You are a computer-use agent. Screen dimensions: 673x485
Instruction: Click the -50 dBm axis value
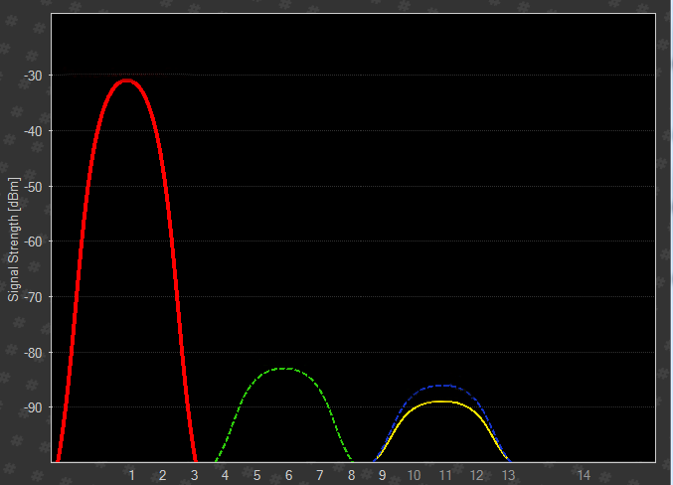[33, 187]
